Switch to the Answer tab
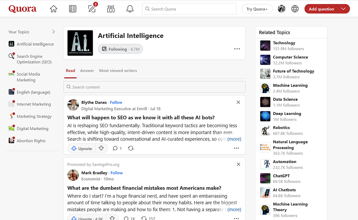The image size is (358, 220). pyautogui.click(x=87, y=71)
